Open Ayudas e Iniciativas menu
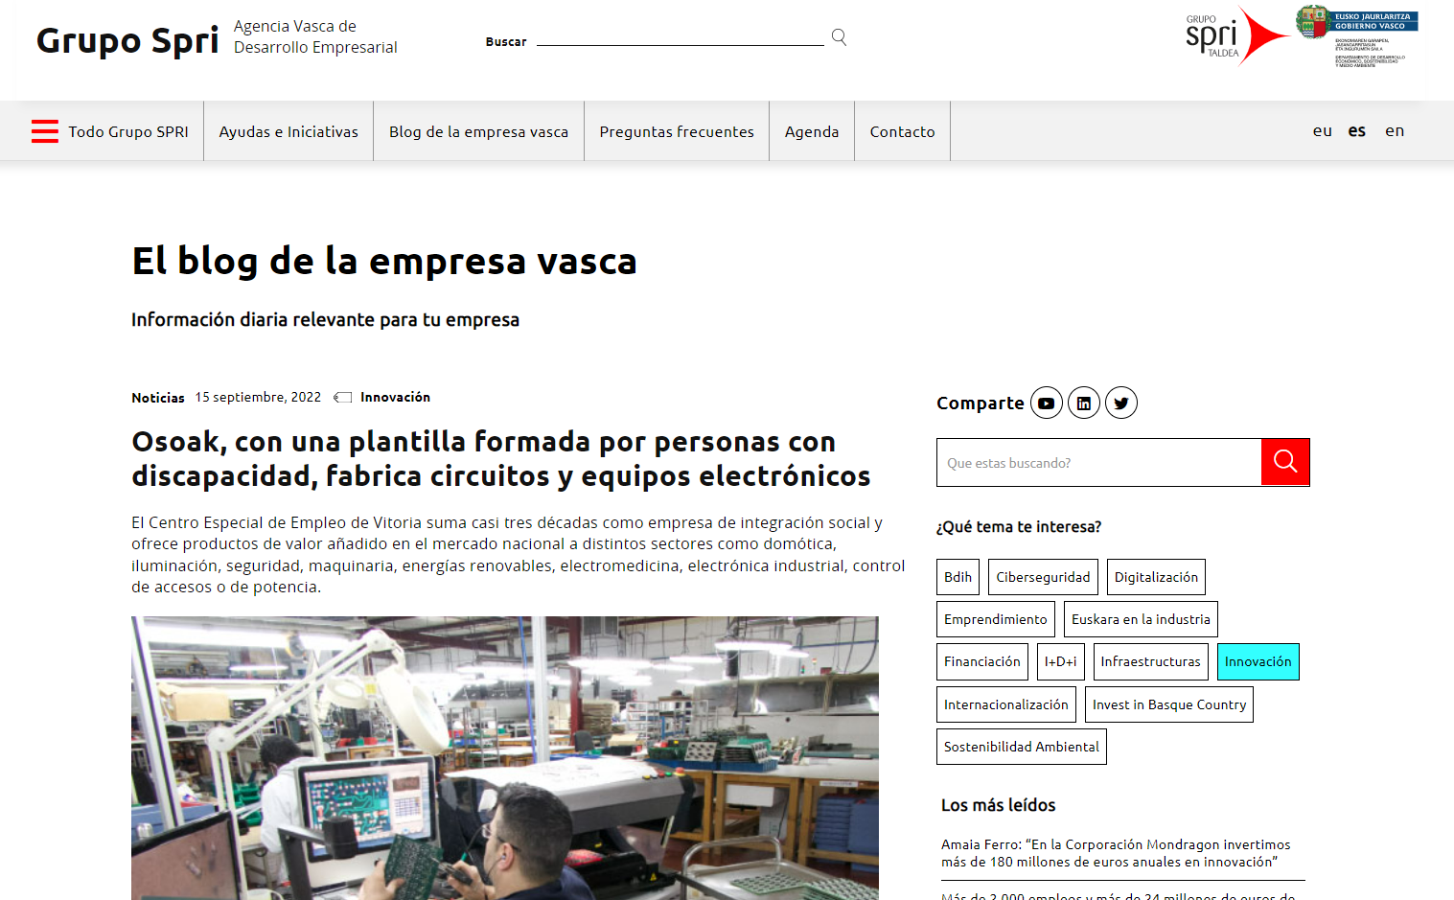Viewport: 1454px width, 900px height. pos(288,131)
